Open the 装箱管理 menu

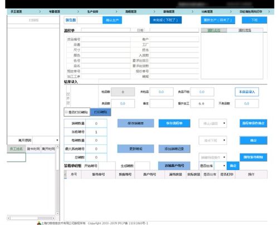[x=169, y=12]
